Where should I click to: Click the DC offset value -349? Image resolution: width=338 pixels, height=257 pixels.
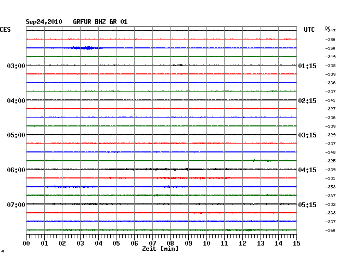tap(330, 57)
